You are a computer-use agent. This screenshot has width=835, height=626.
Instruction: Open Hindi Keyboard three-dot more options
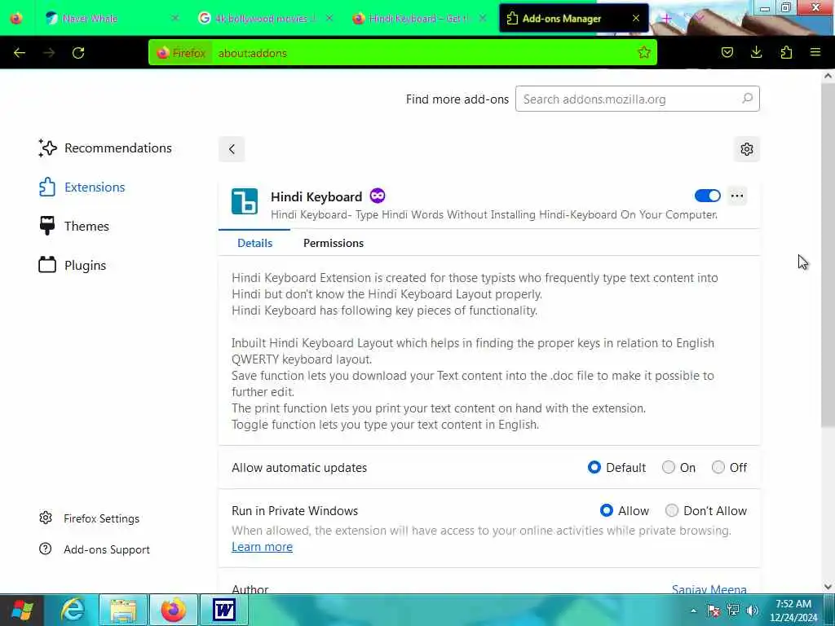click(737, 196)
